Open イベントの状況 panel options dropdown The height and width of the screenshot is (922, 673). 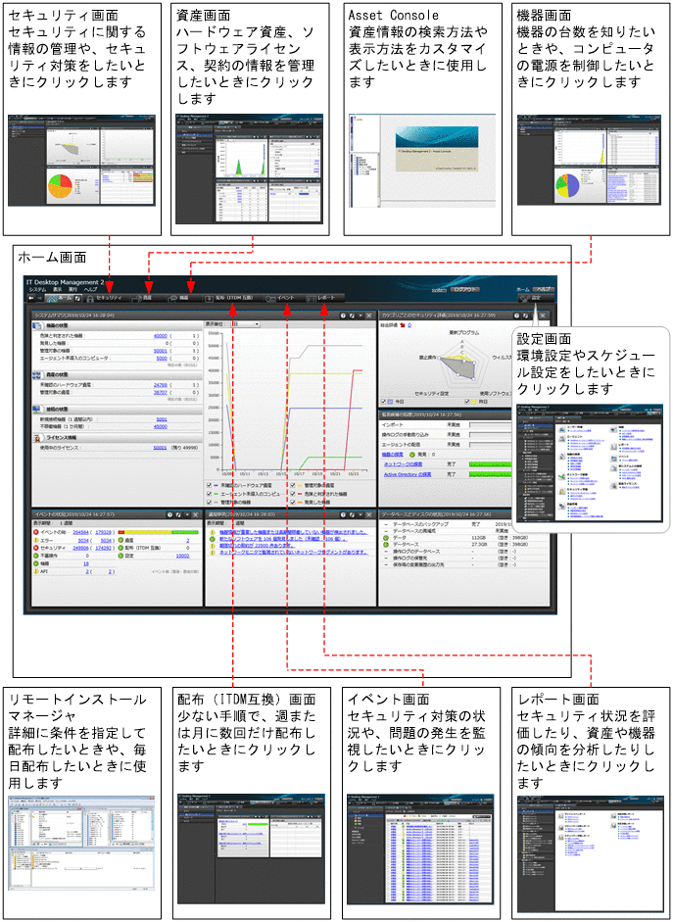point(187,514)
